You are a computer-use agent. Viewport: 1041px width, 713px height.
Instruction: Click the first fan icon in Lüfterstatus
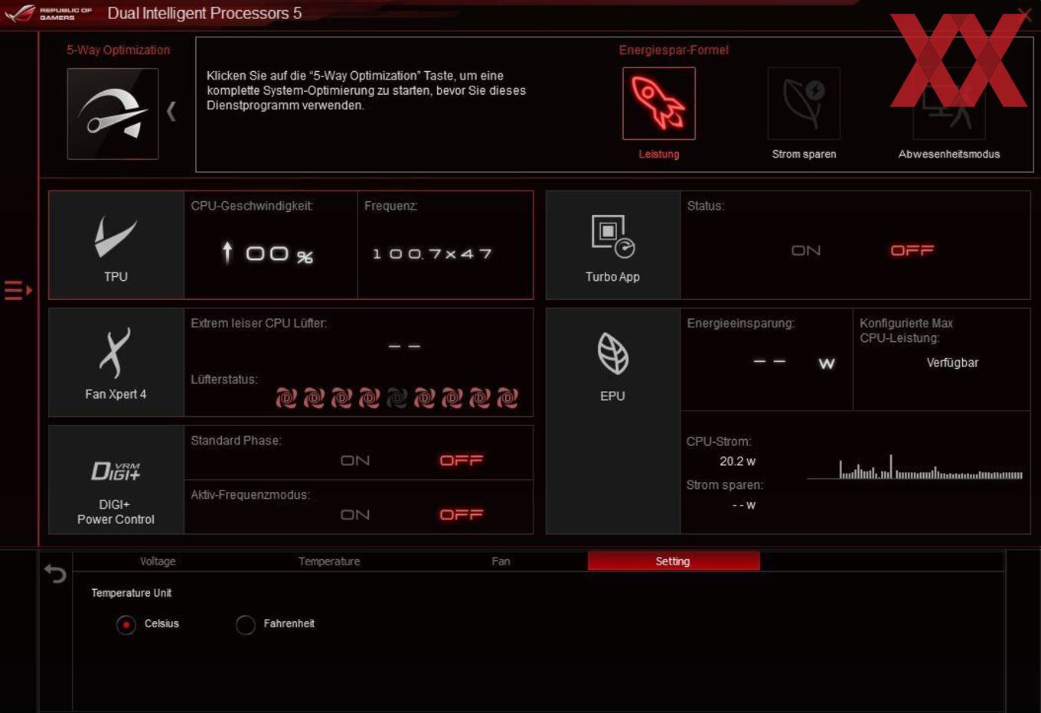pos(286,398)
